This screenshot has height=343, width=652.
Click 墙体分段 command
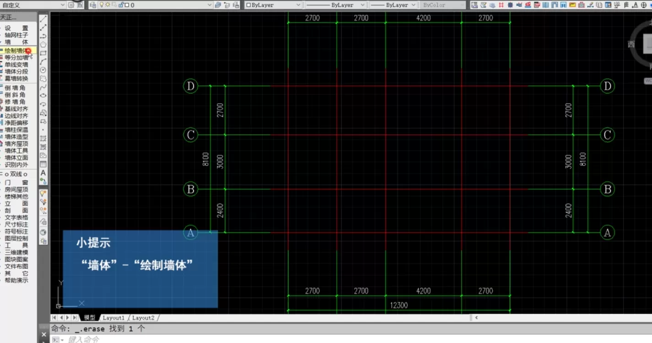tap(16, 71)
